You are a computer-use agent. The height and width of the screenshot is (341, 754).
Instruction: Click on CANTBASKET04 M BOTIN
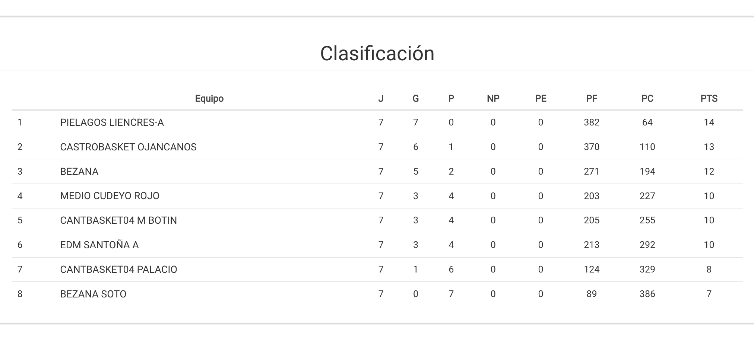[118, 220]
